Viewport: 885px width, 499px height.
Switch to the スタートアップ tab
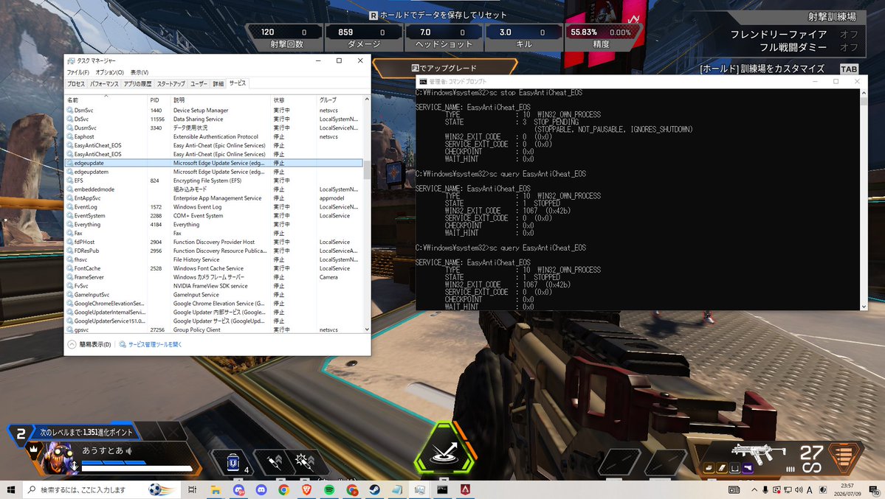click(x=171, y=83)
